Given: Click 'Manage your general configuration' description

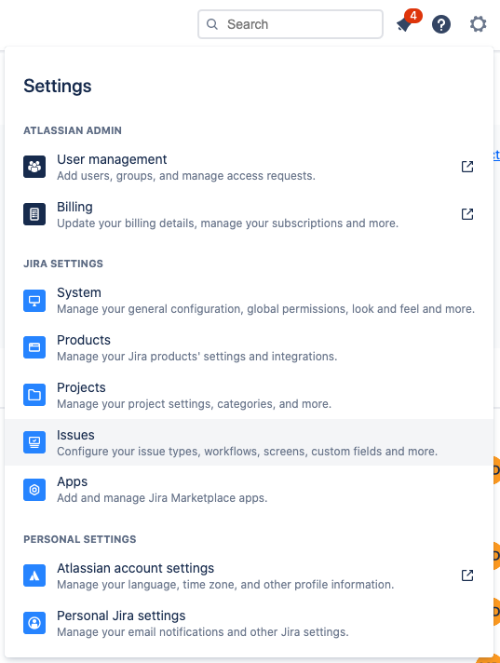Looking at the screenshot, I should pos(266,309).
